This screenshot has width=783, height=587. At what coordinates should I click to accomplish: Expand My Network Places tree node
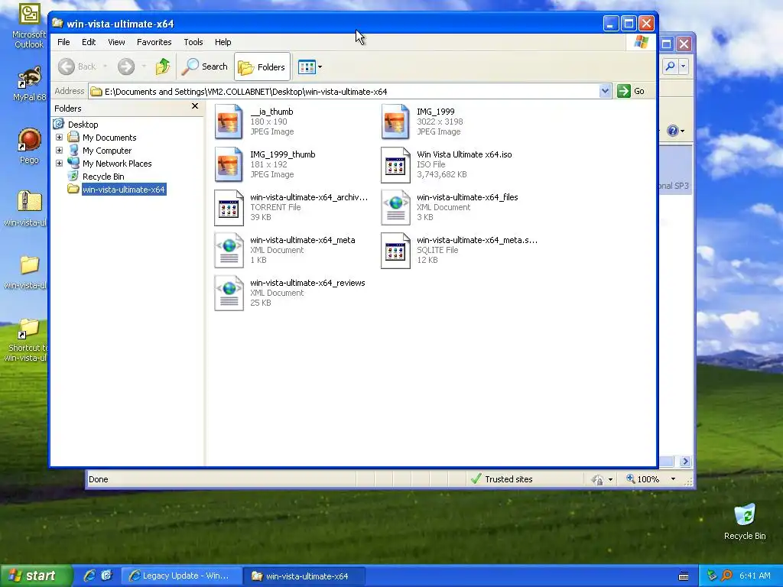(59, 164)
